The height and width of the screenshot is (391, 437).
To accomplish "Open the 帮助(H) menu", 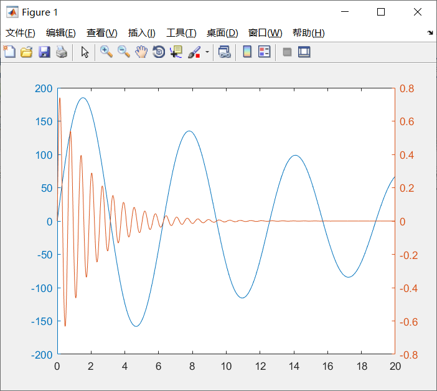I will (309, 33).
